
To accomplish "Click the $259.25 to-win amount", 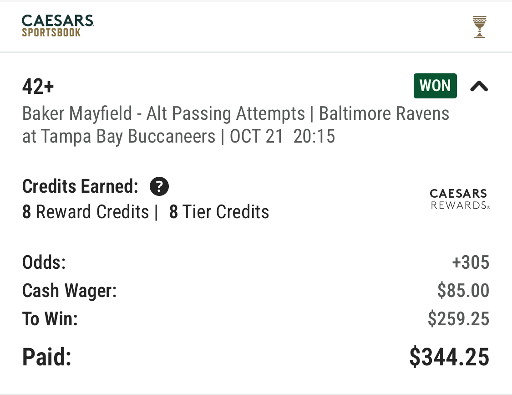I will [x=458, y=318].
